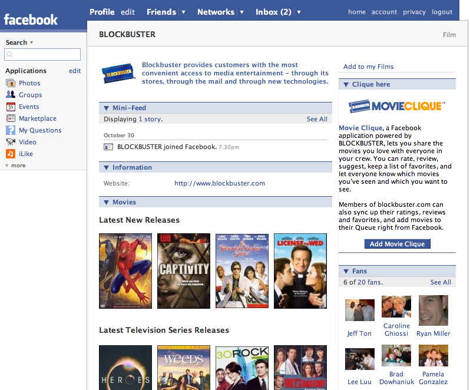Click the Photos application icon
The image size is (470, 390).
click(x=11, y=83)
